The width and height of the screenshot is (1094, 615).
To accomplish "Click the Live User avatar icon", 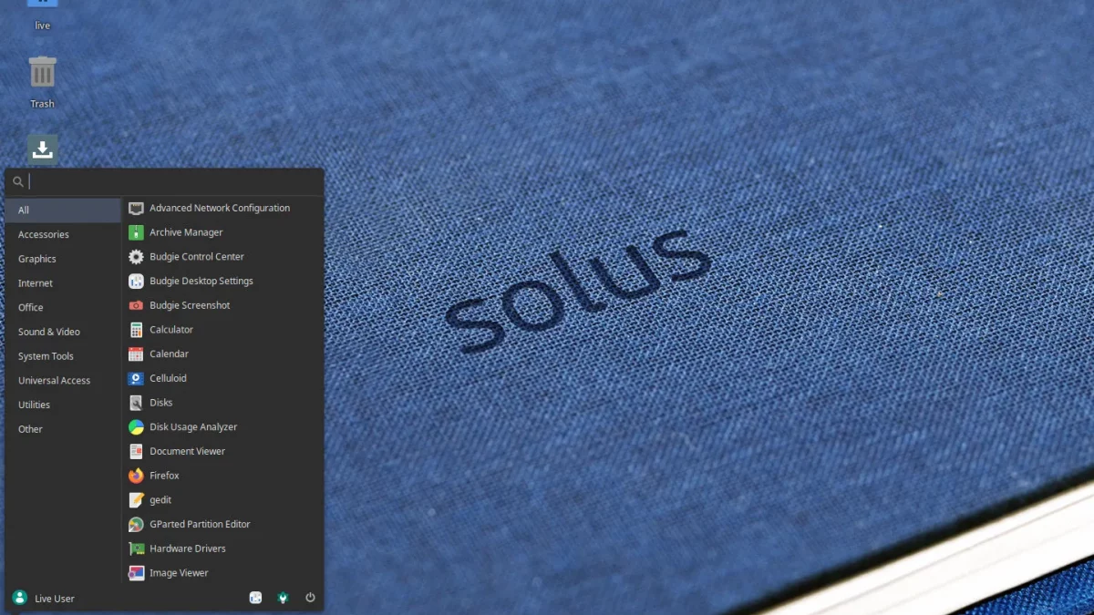I will (x=19, y=598).
